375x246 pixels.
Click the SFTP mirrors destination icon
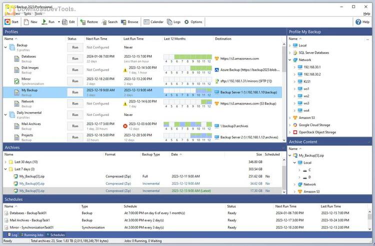(x=216, y=81)
